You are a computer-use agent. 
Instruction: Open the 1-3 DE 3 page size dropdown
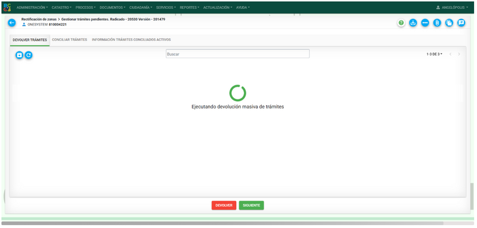click(435, 54)
